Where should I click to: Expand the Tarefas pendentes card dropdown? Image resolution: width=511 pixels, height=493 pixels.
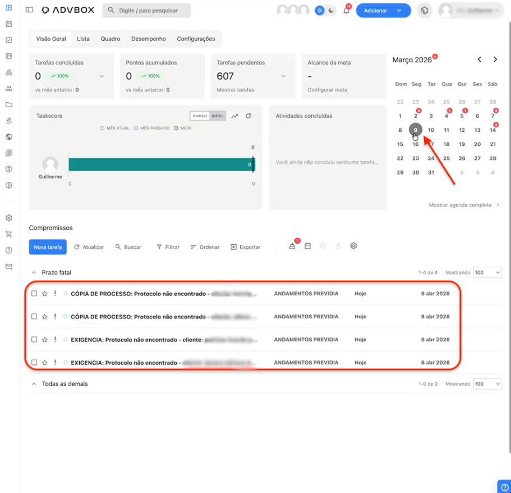(283, 76)
